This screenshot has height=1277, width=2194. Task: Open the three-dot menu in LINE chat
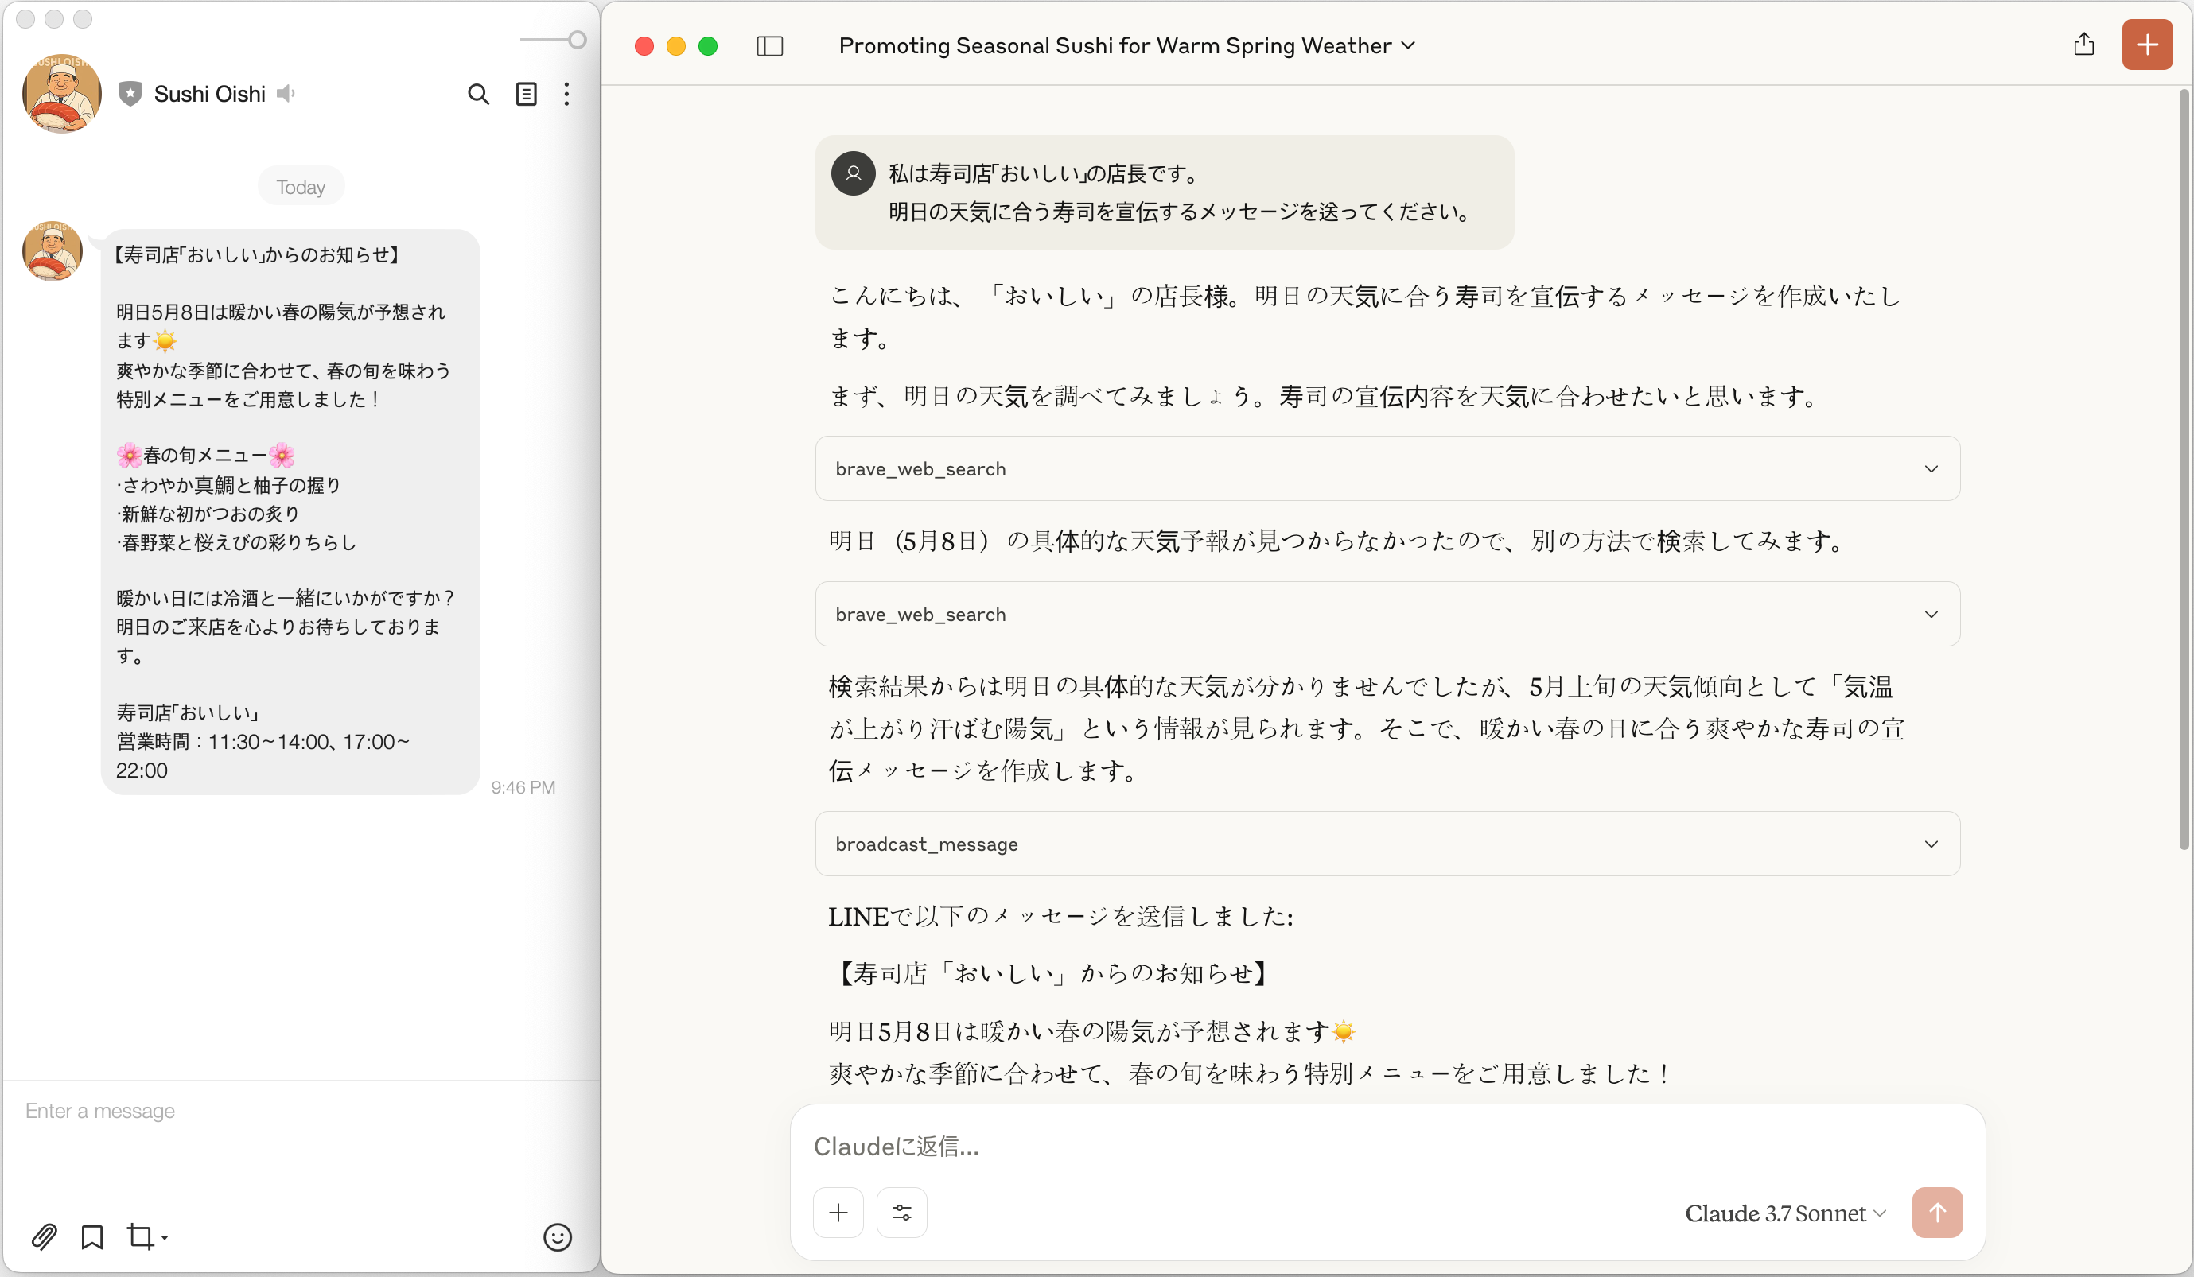pyautogui.click(x=566, y=94)
